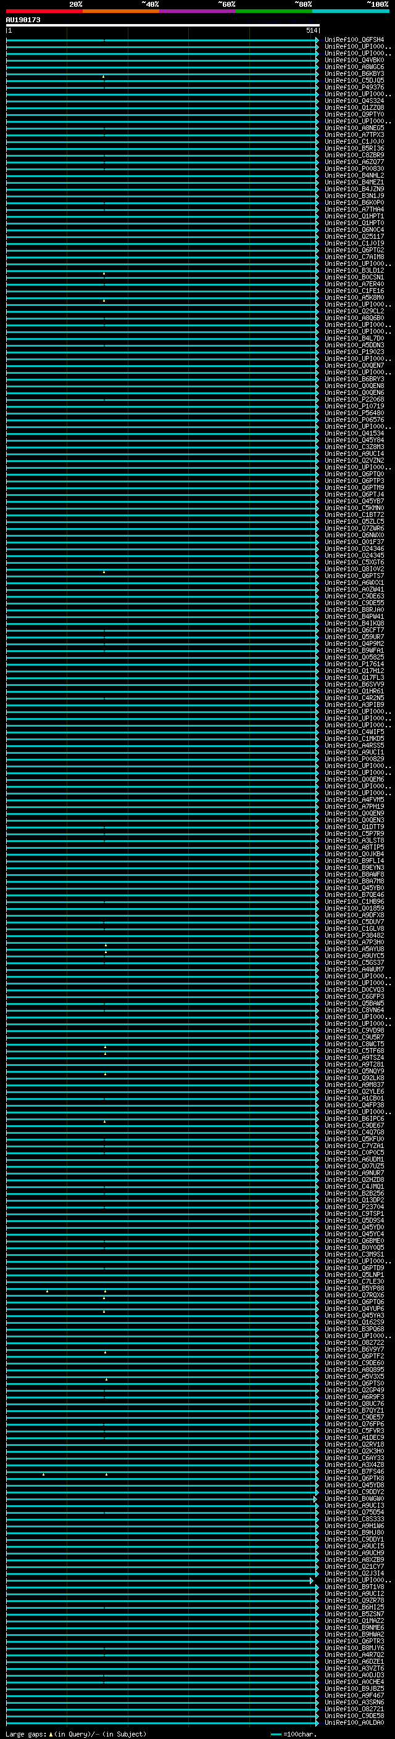Select hit UniRef100_Q6PTP3
This screenshot has height=1739, width=395.
pos(354,481)
